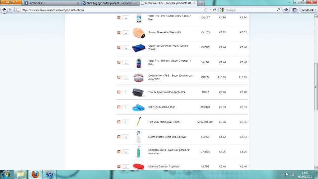The image size is (318, 179).
Task: Switch to Firefox in the taskbar
Action: [x=35, y=174]
